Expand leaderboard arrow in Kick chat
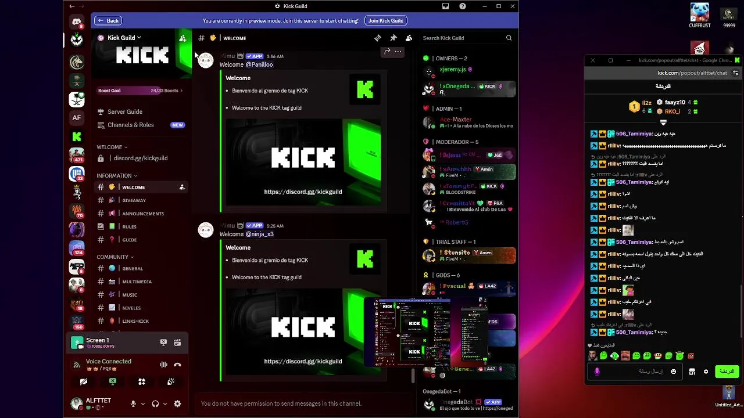 click(x=663, y=122)
